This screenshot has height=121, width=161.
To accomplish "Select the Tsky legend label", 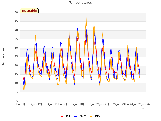I will pos(97,116).
